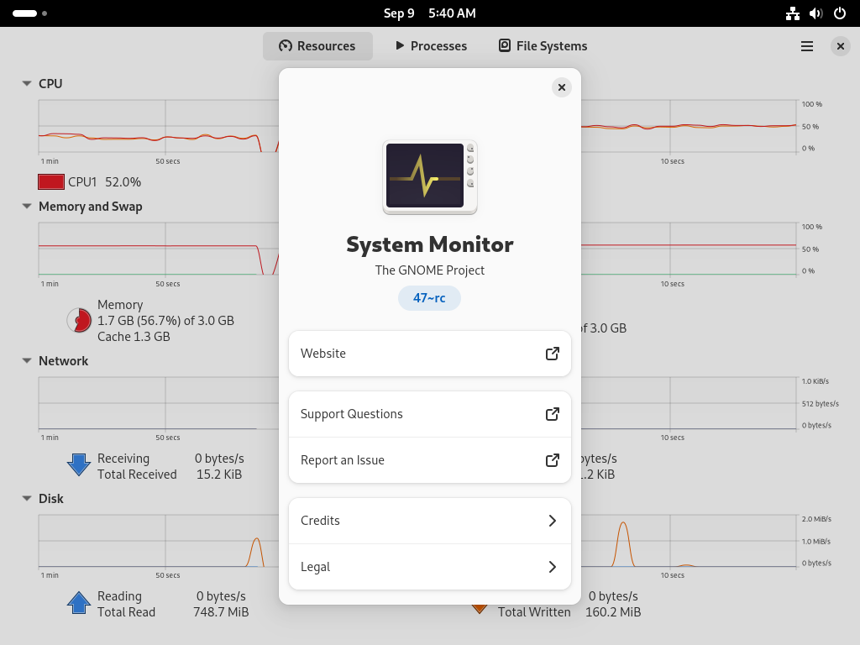Open the clock showing Sep 9 5:40 AM
The width and height of the screenshot is (860, 645).
429,13
